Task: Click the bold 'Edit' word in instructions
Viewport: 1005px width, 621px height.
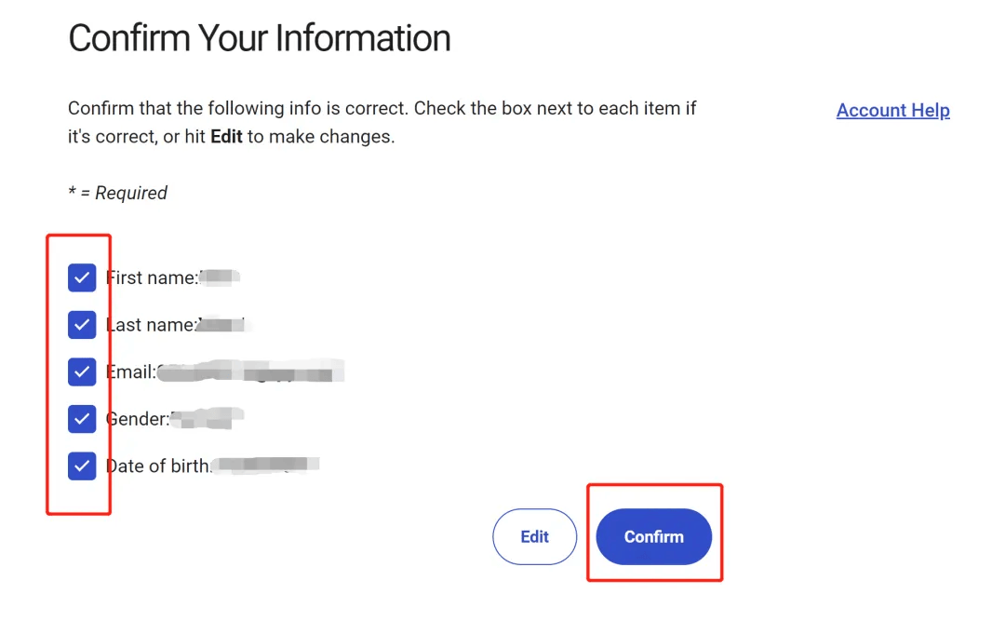Action: (226, 137)
